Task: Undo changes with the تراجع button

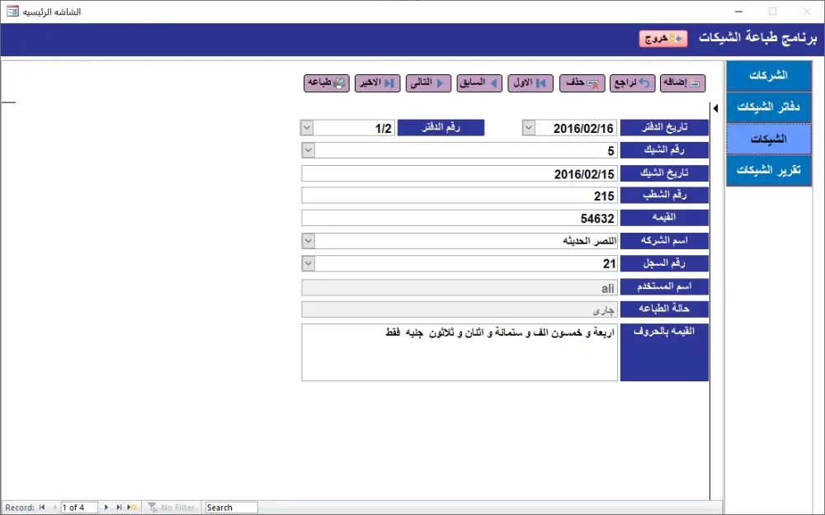Action: [632, 83]
